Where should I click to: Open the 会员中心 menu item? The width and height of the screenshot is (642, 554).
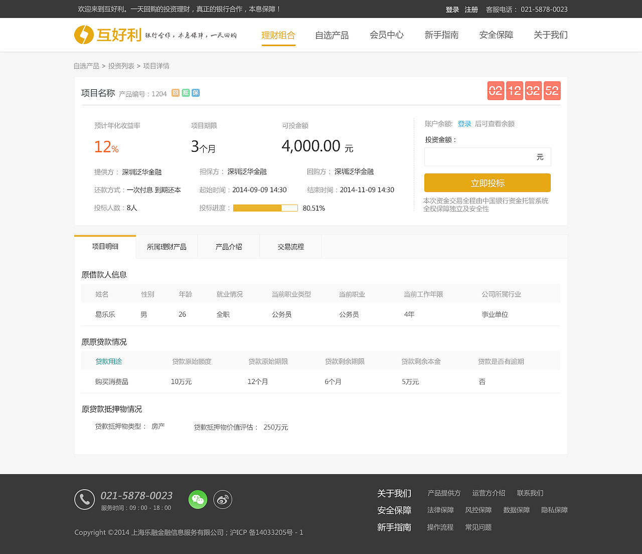click(386, 35)
